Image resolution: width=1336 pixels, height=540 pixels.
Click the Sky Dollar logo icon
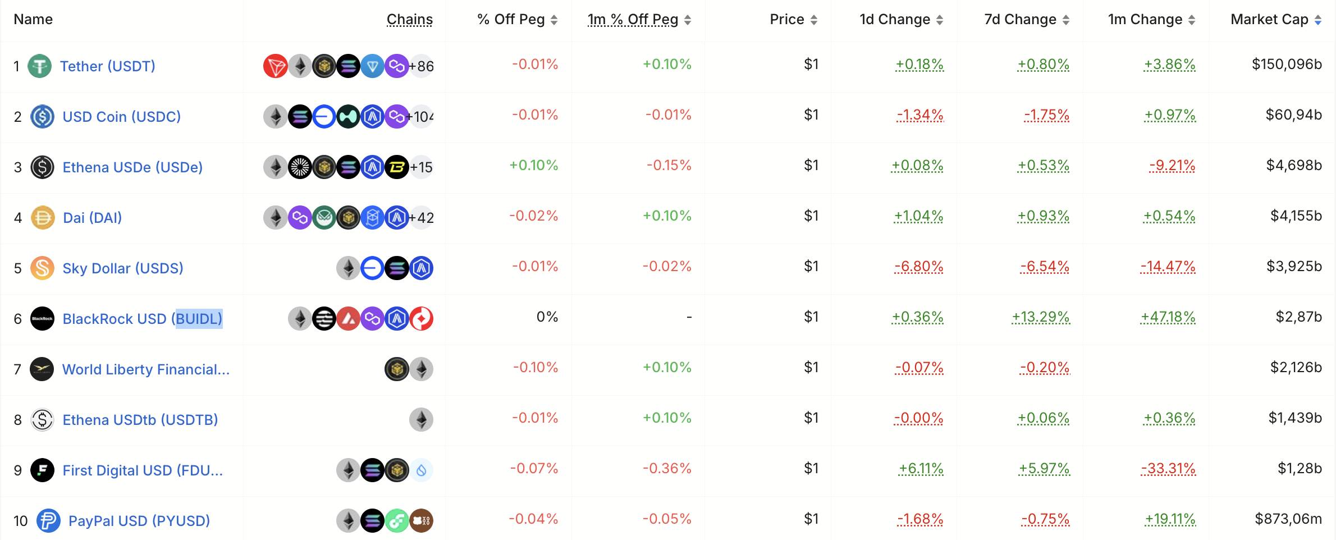43,268
